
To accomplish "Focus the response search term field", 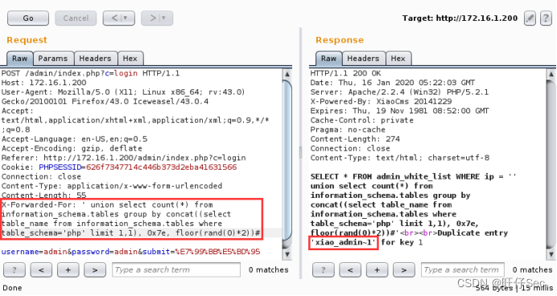I will coord(463,270).
